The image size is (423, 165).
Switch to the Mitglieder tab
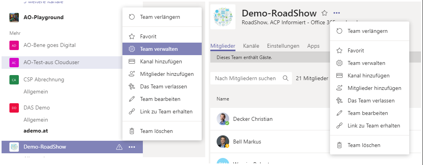click(x=222, y=46)
